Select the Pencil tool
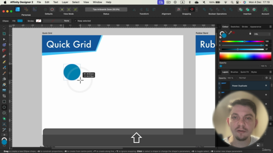Screen dimensions: 273x153 (4, 62)
